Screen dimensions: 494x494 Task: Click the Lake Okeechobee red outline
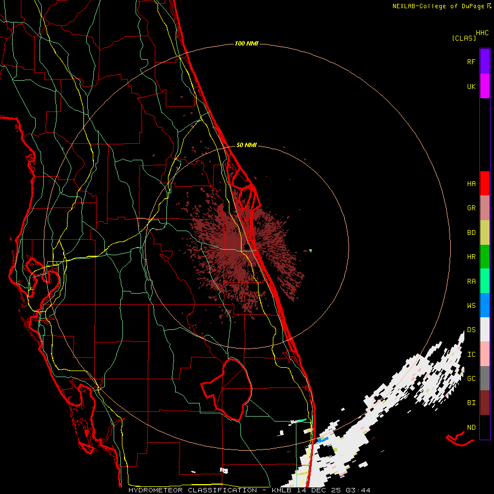pos(227,389)
